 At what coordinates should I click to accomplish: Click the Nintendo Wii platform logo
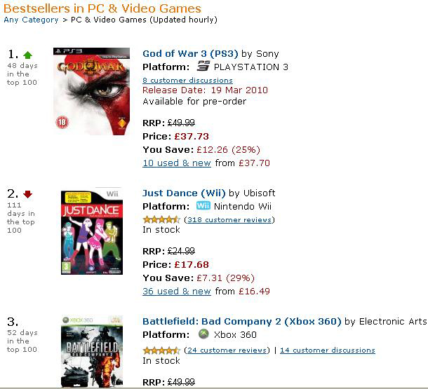click(203, 206)
